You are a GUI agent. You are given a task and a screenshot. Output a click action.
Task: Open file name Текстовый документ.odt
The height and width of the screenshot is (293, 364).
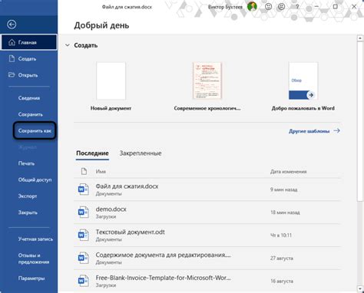(x=131, y=232)
